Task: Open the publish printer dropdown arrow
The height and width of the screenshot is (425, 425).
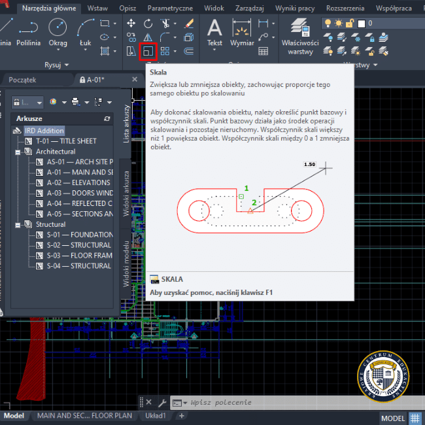Action: click(87, 103)
